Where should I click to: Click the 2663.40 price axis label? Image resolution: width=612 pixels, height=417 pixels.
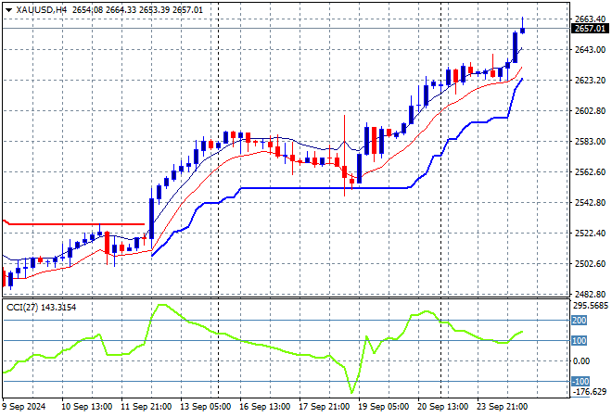tap(590, 19)
